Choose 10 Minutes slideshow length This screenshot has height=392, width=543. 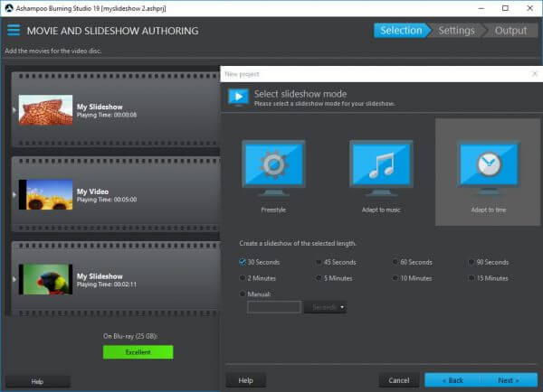click(395, 278)
